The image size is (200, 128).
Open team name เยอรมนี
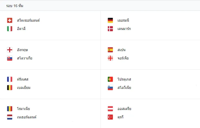point(123,20)
